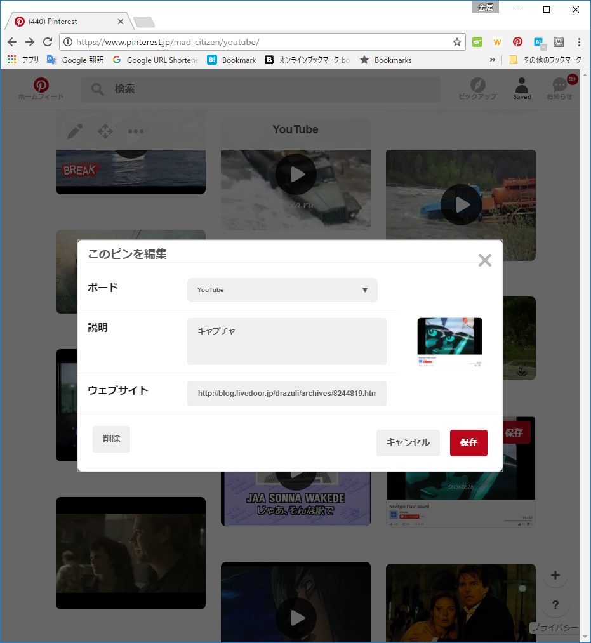Open the Chrome three-dot menu

[579, 42]
